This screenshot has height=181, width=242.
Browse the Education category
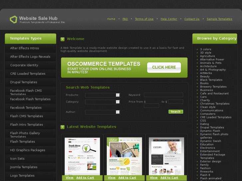(207, 144)
